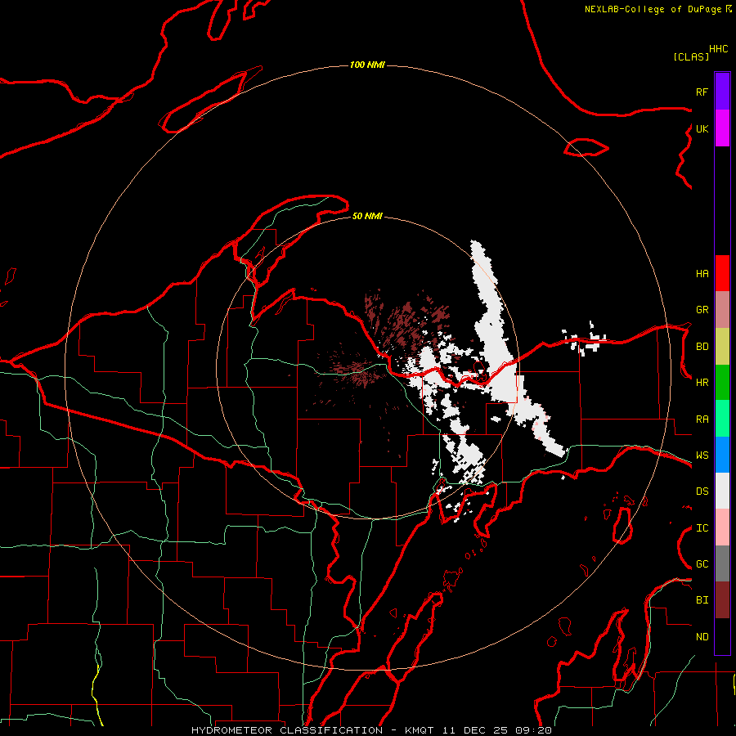
Task: Click the HYDROMETEOR CLASSIFICATION title text
Action: (x=287, y=730)
